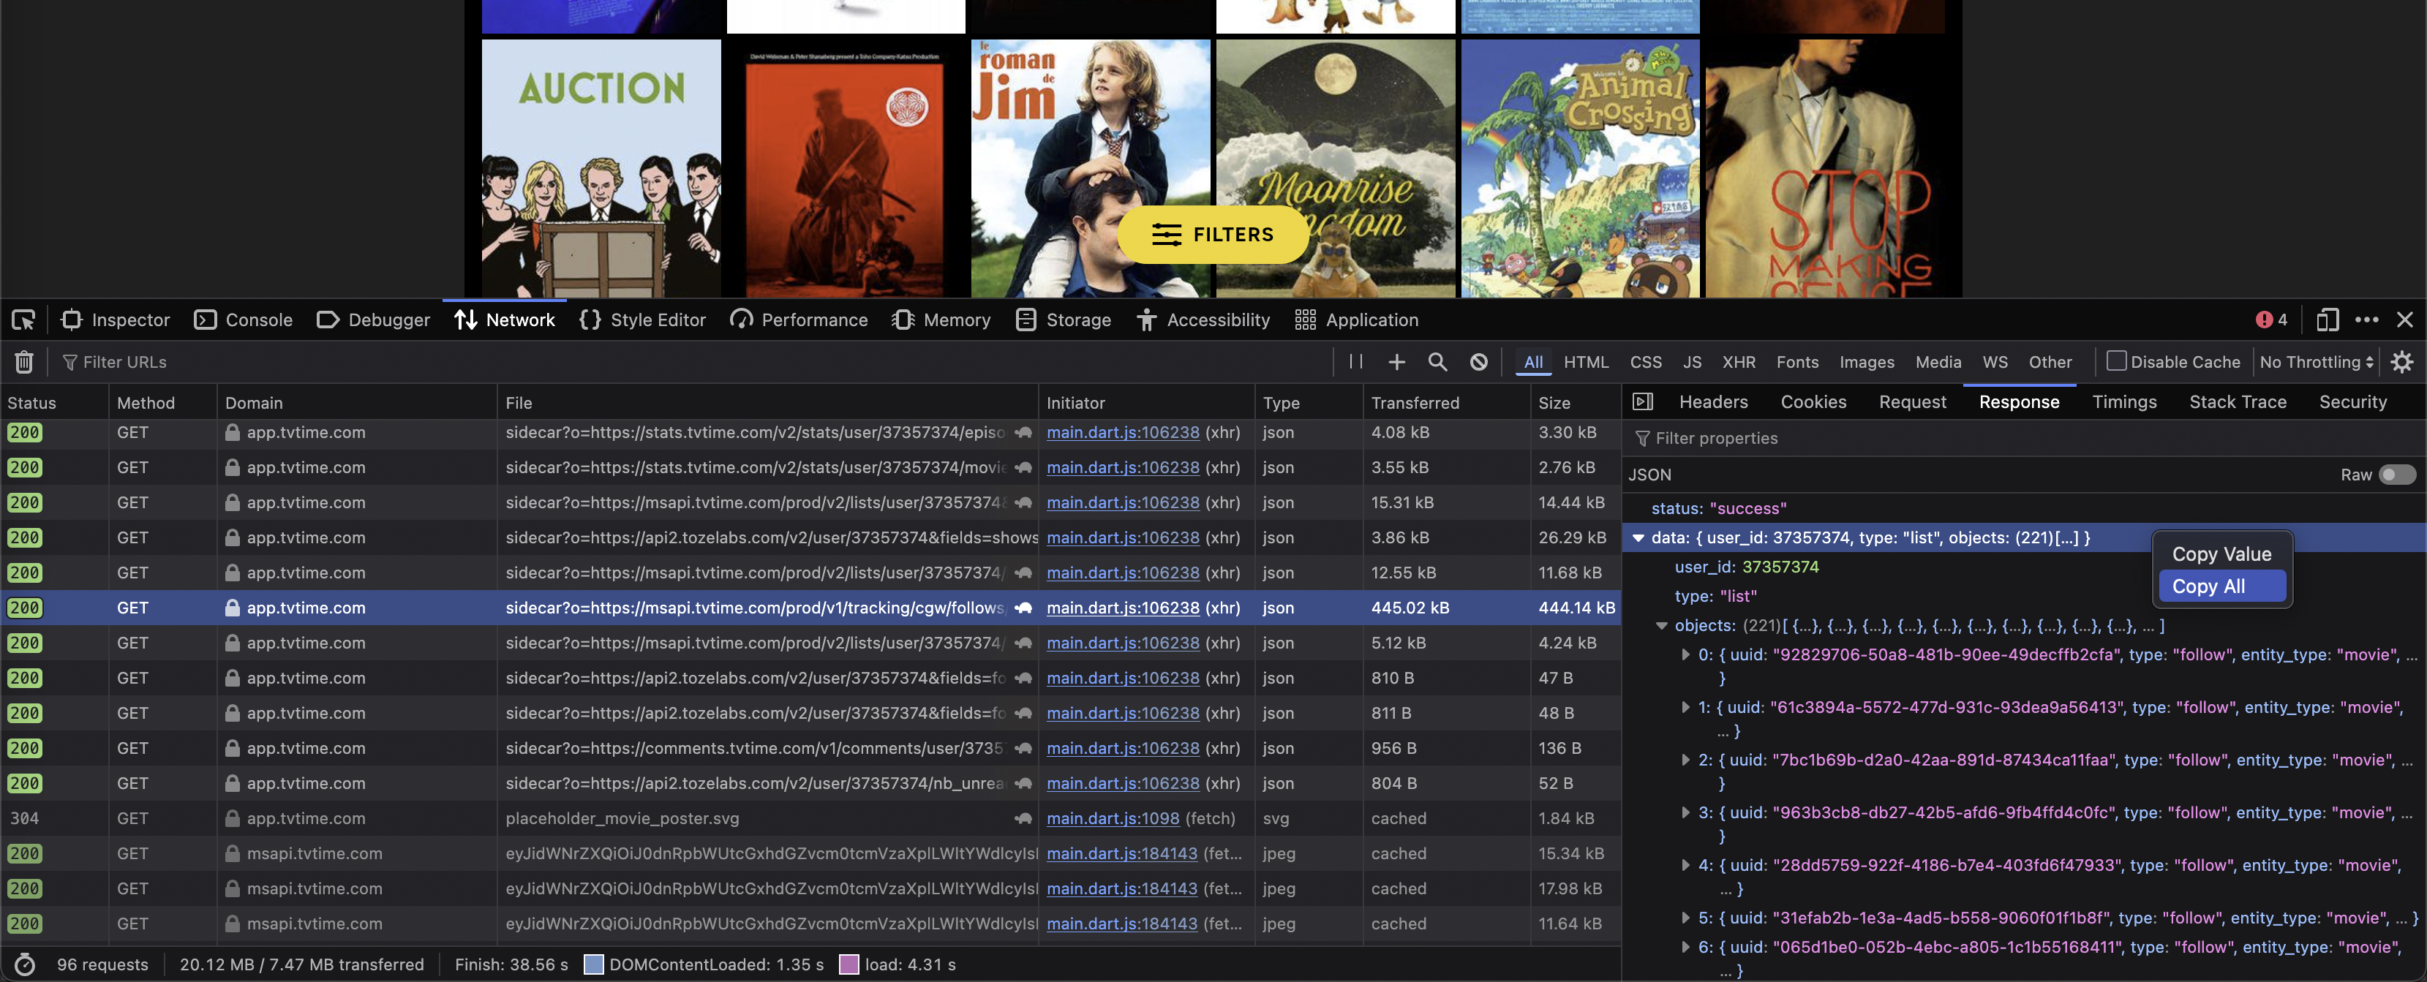The image size is (2427, 982).
Task: Open the Security details tab
Action: (2352, 402)
